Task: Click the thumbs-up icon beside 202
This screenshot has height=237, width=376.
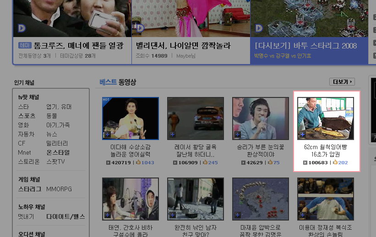Action: pos(335,162)
